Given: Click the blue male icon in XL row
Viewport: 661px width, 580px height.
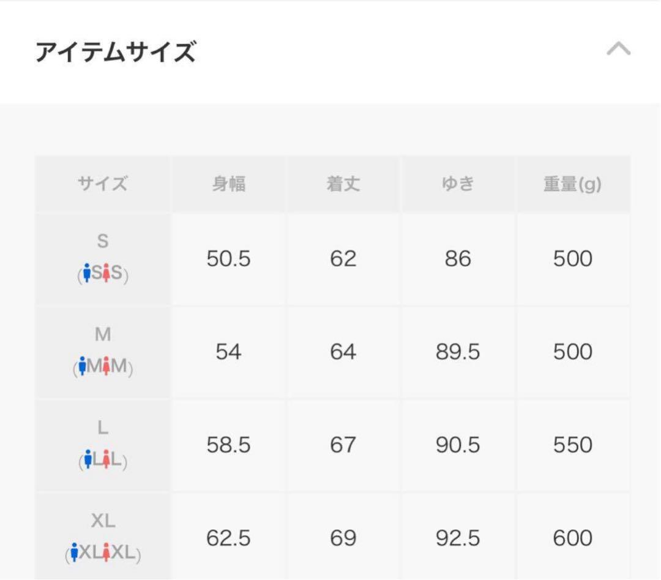Looking at the screenshot, I should tap(74, 552).
